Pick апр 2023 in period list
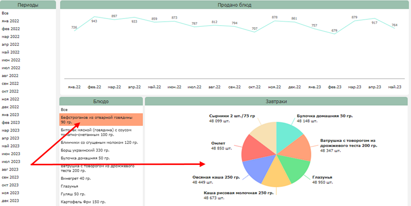Viewport: 411px width, 206px height. (10, 138)
